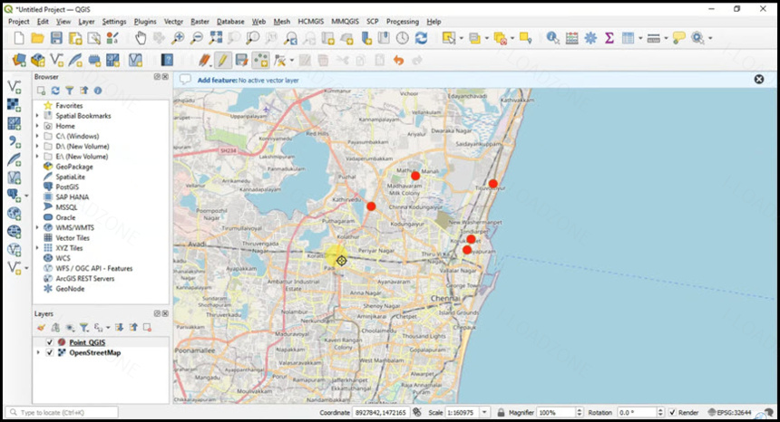Expand the WMS/WMTS node

pyautogui.click(x=37, y=228)
